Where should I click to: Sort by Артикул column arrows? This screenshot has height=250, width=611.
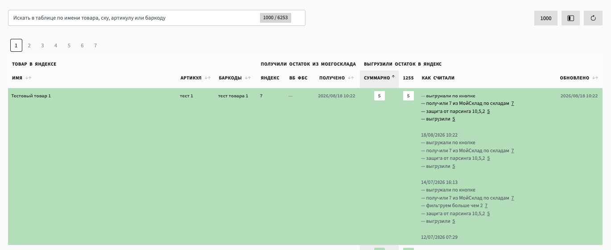tap(208, 78)
